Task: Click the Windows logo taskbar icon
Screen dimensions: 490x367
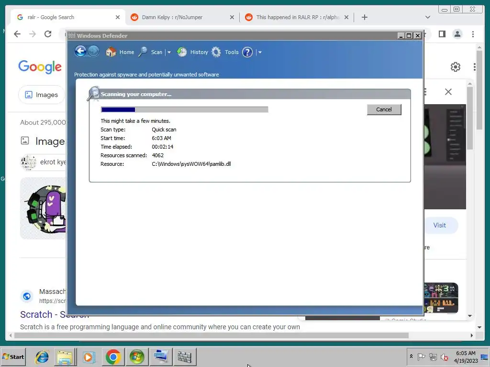Action: (x=137, y=356)
